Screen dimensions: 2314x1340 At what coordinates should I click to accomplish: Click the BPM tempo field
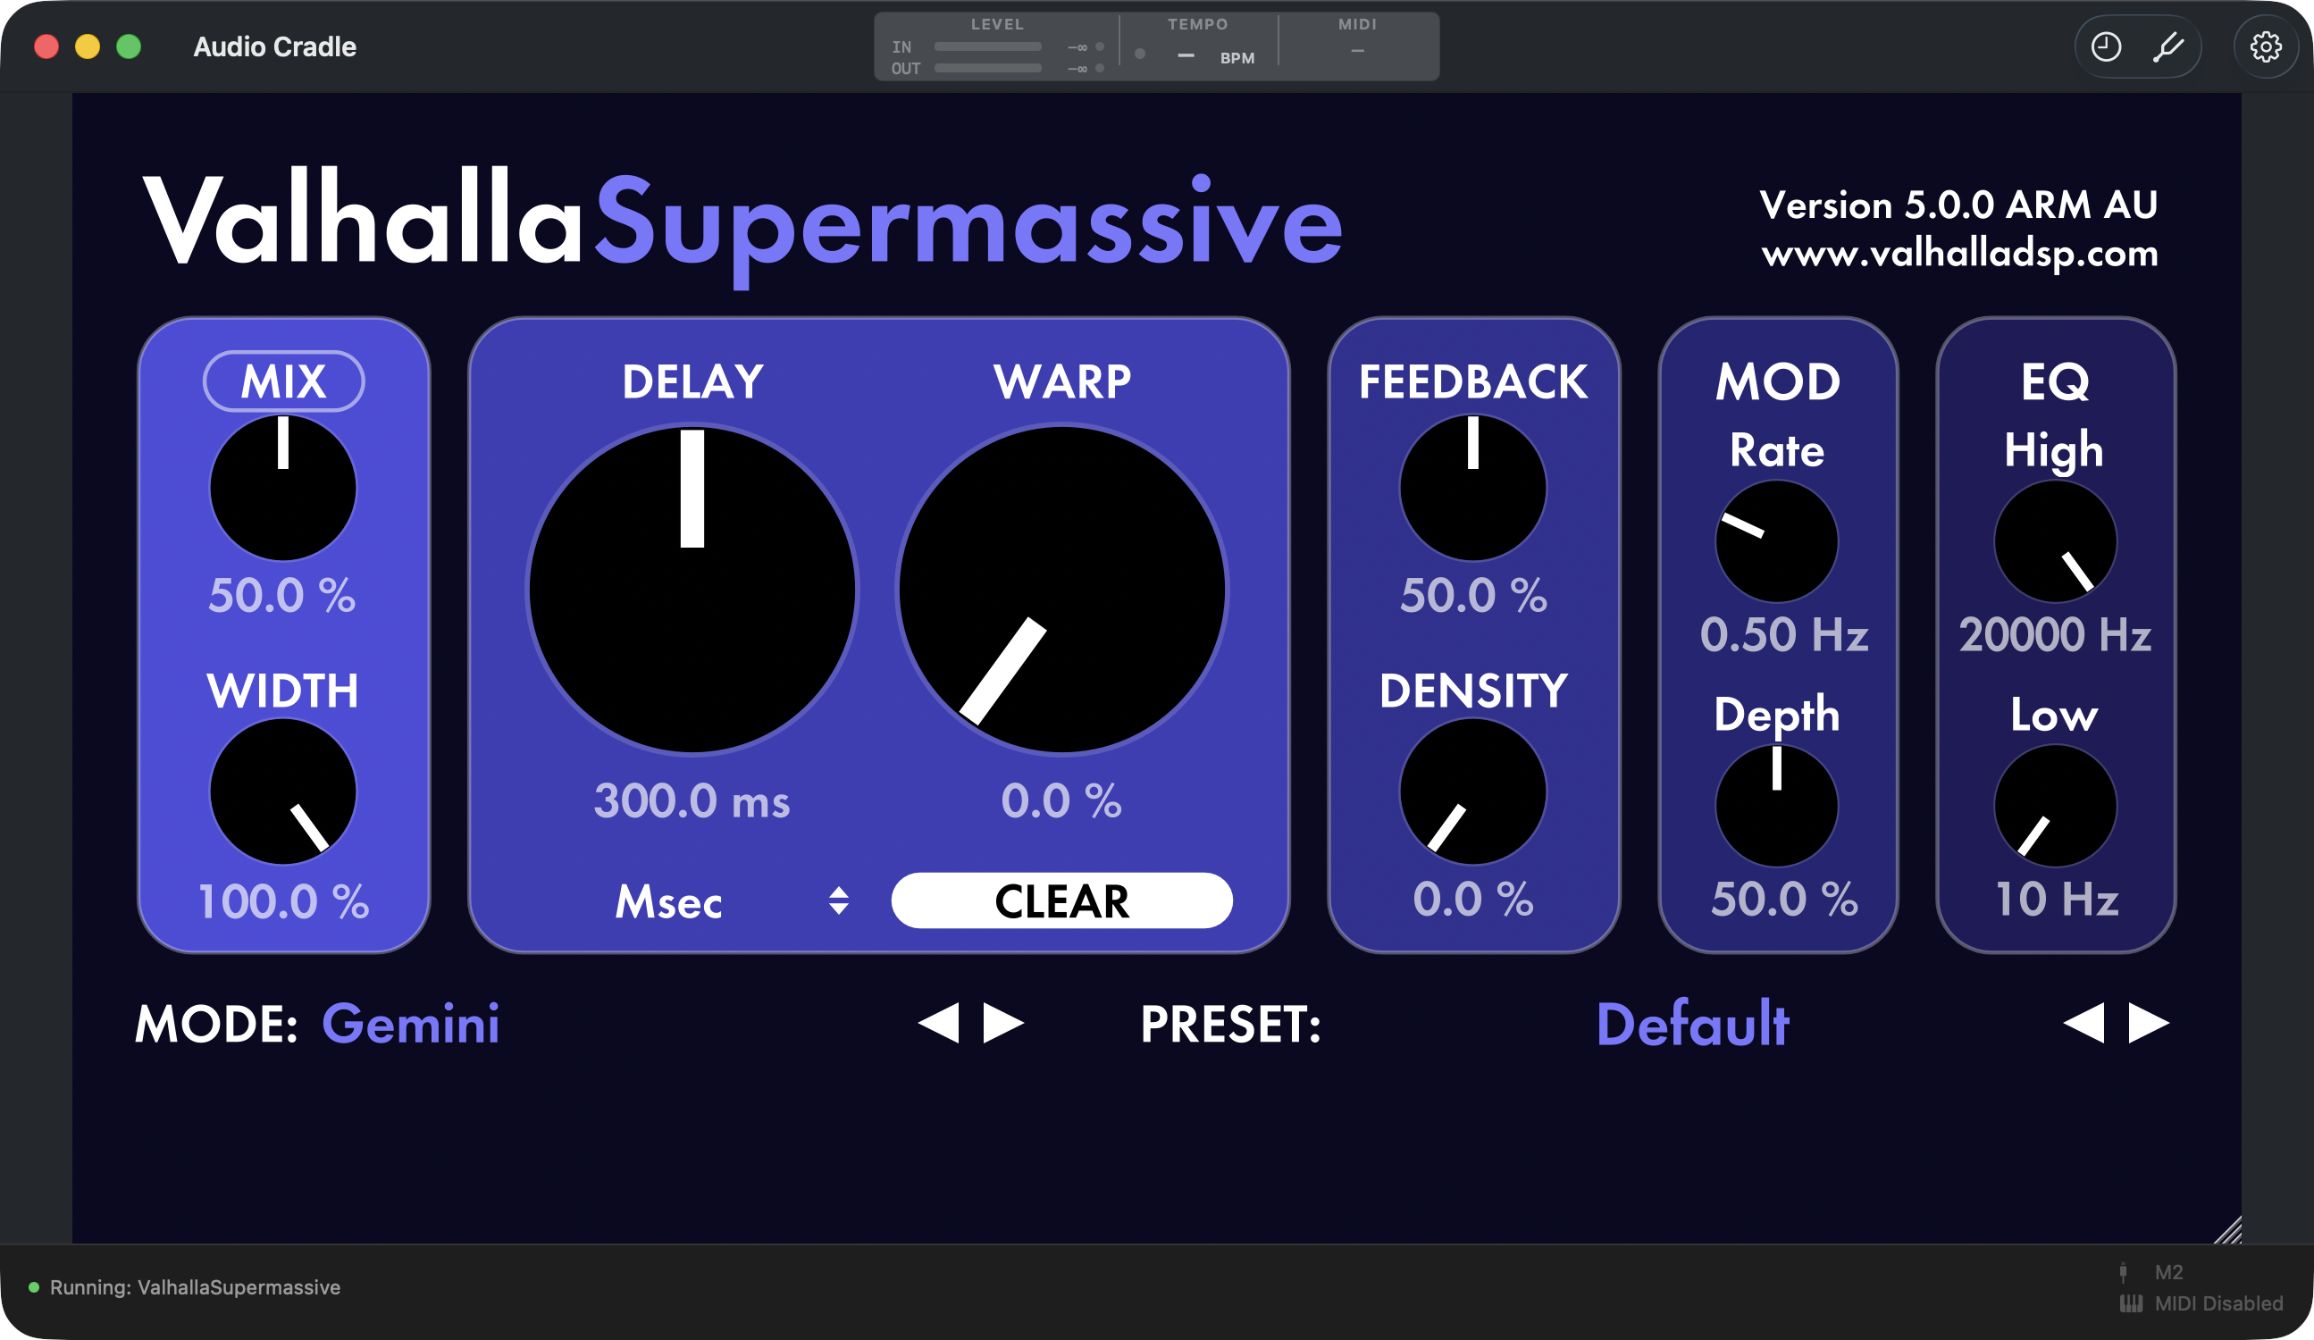coord(1218,57)
